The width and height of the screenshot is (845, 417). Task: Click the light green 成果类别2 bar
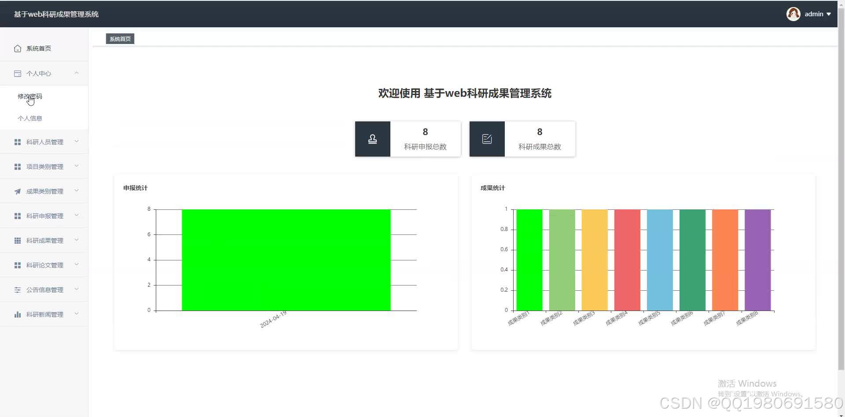pyautogui.click(x=562, y=260)
